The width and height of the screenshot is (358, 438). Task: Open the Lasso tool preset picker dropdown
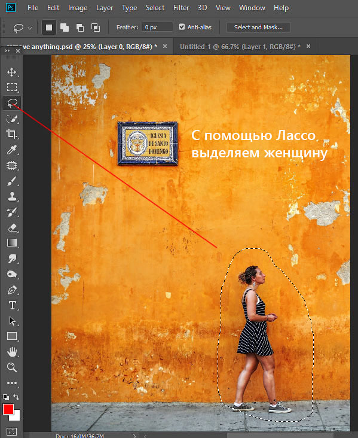pos(30,28)
